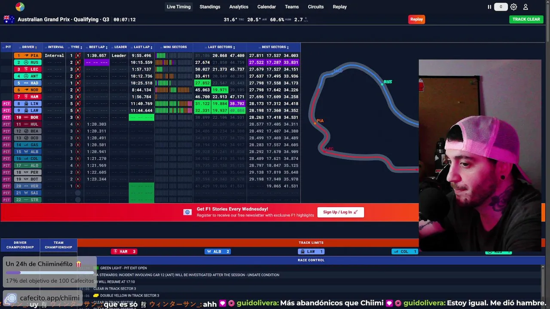
Task: Select driver badge 7 HAM in timing table
Action: pos(28,97)
